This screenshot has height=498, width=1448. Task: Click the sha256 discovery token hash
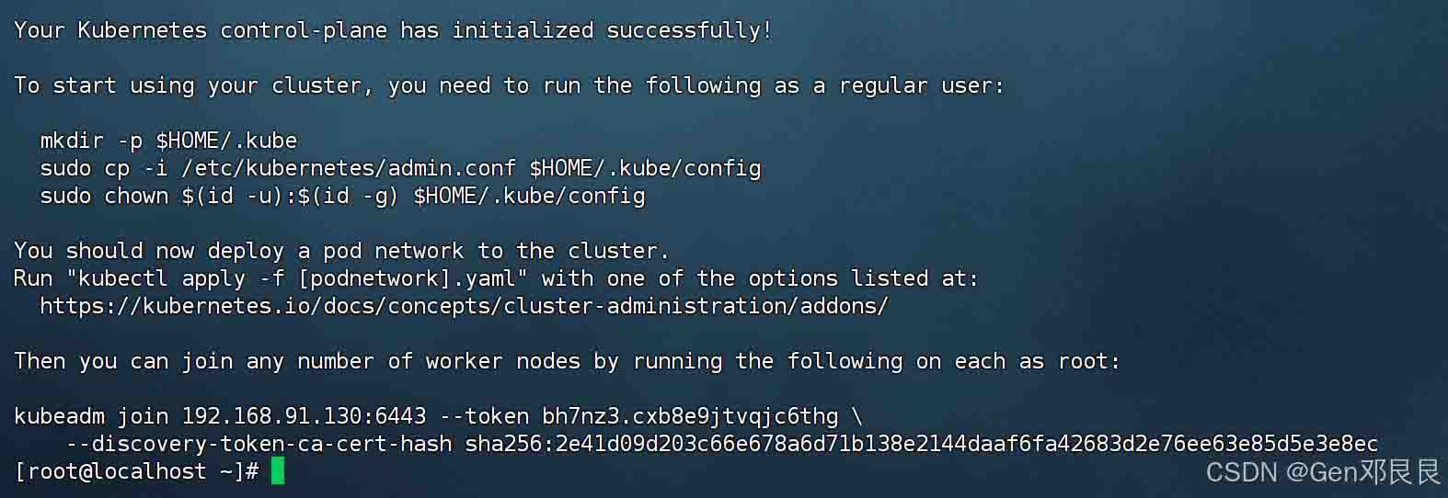(921, 444)
